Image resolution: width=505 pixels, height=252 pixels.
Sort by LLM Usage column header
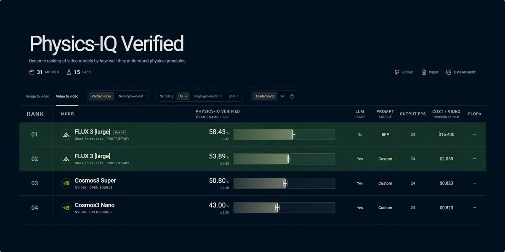tap(360, 114)
